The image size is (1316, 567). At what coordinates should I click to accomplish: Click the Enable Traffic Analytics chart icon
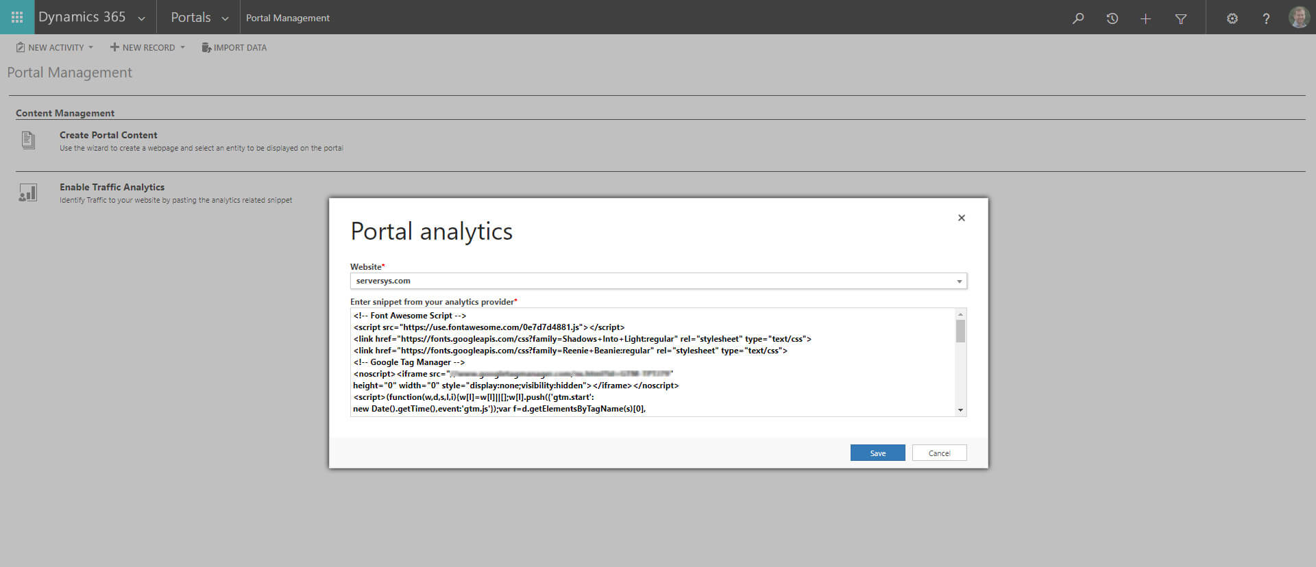coord(27,192)
